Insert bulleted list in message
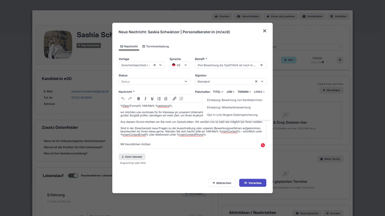385x216 pixels. click(159, 99)
